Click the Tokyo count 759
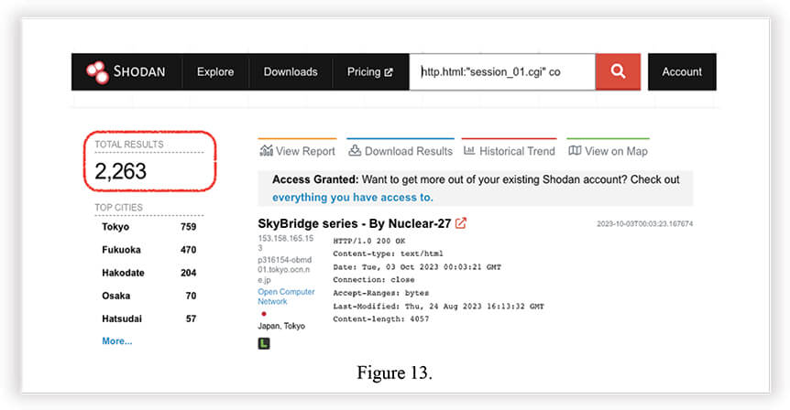 189,227
